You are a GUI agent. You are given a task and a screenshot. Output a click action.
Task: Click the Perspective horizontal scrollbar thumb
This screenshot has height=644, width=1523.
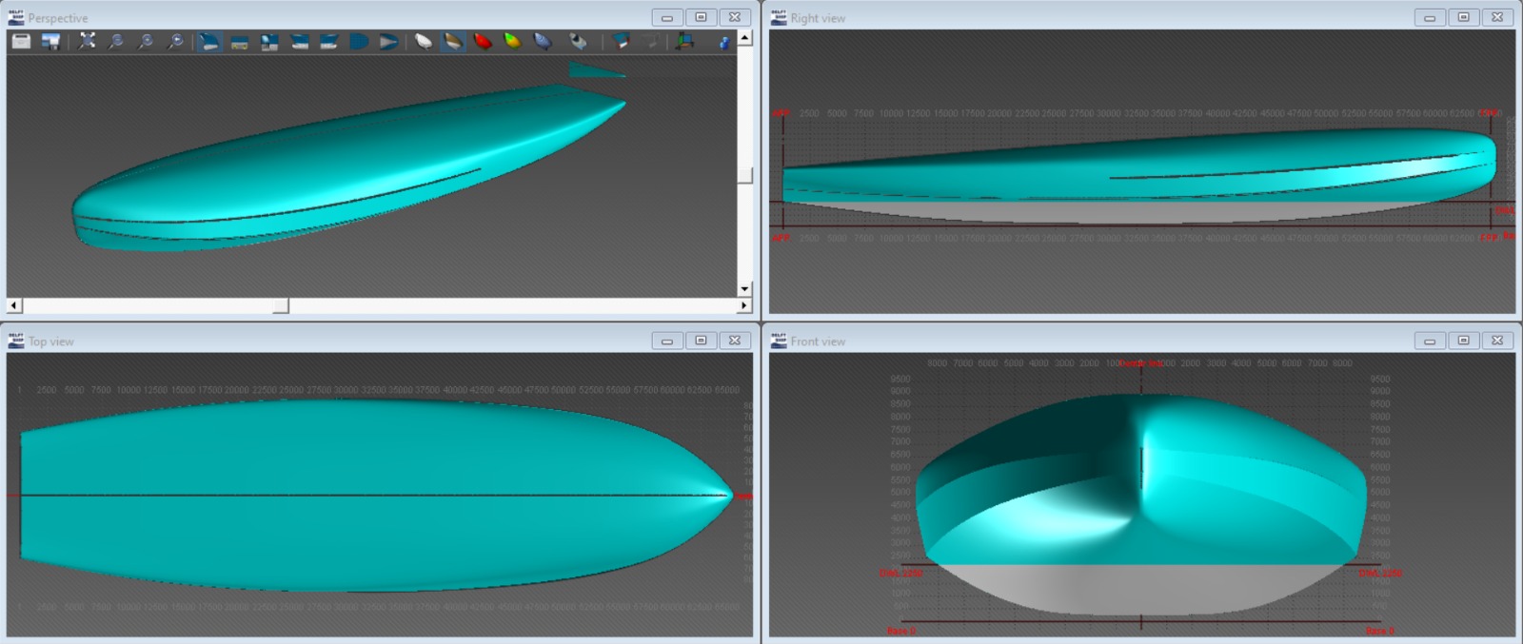click(281, 305)
